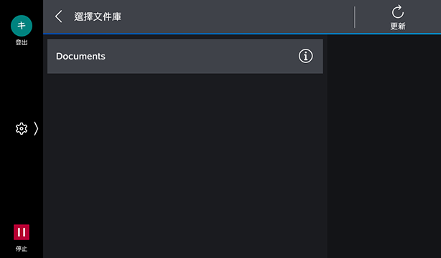Click the blue line beneath the header

[242, 34]
